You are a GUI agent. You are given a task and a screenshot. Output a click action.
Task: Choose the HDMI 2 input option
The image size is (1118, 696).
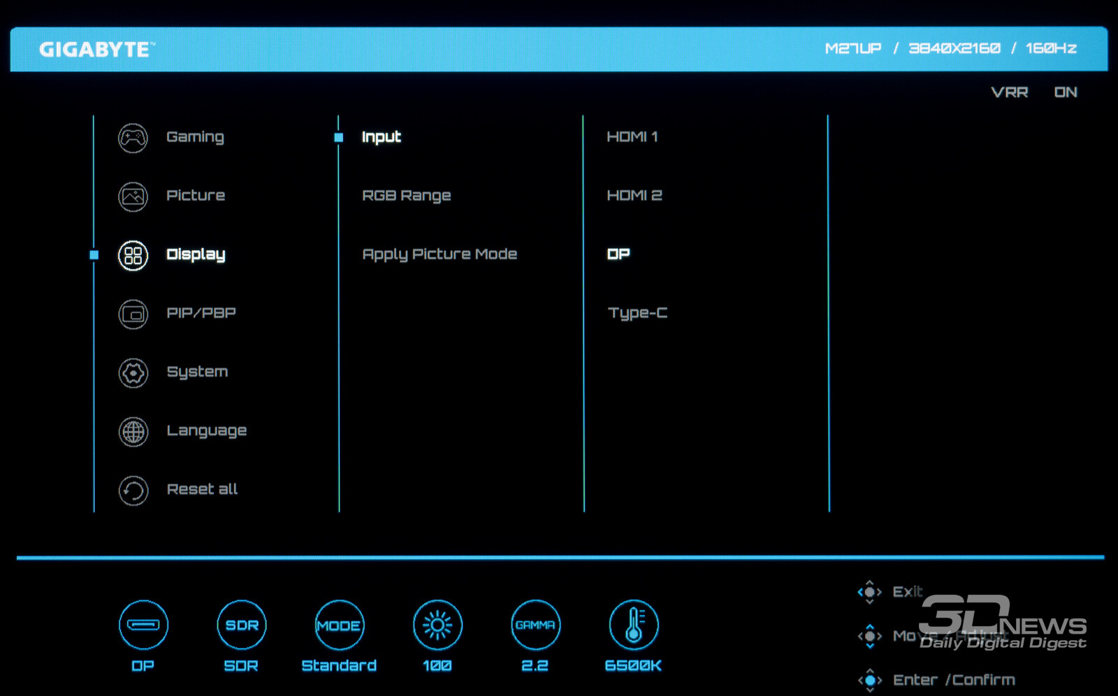634,196
